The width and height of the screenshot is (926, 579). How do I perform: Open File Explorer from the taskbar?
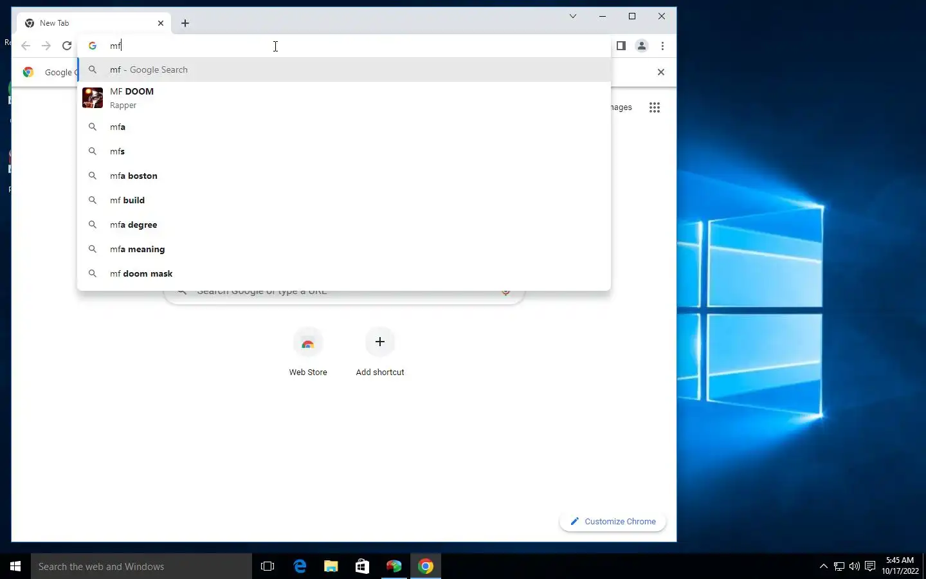[x=331, y=566]
